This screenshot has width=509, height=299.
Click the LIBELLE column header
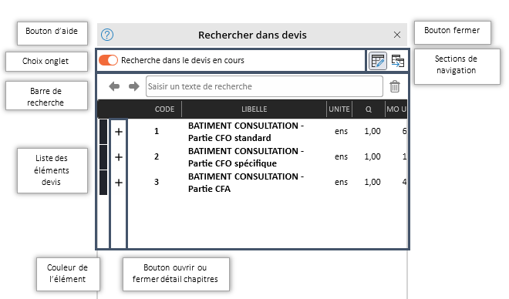click(254, 109)
